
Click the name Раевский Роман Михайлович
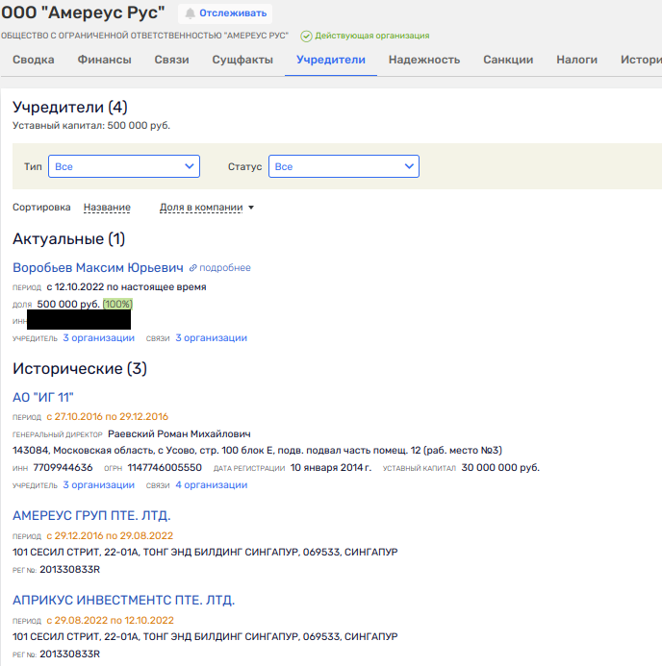pyautogui.click(x=179, y=433)
